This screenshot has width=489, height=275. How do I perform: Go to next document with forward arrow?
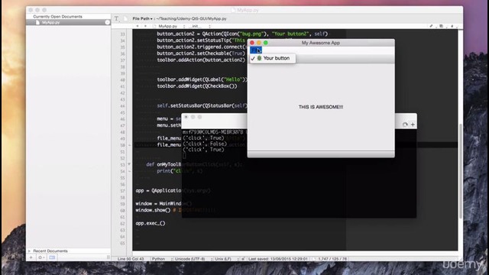[x=145, y=26]
